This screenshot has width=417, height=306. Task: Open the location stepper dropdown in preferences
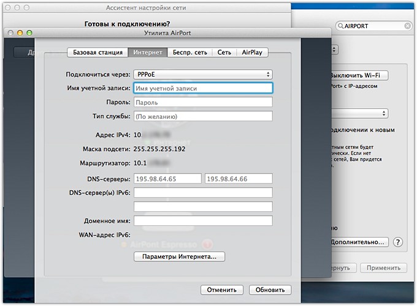(335, 50)
